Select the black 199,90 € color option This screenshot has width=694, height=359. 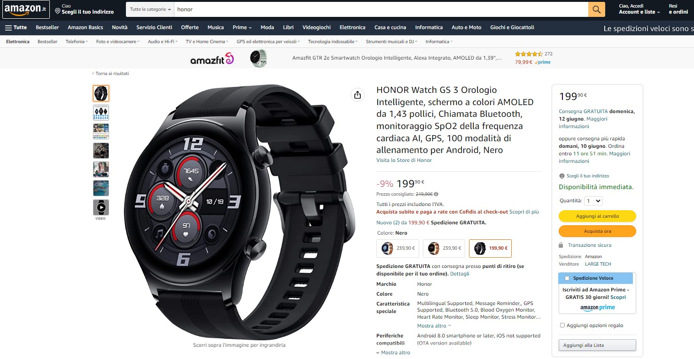click(x=491, y=248)
